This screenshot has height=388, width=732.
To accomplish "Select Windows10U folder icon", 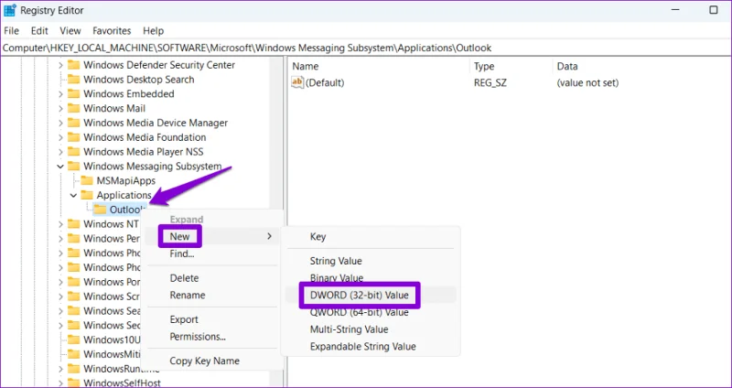I will (74, 339).
